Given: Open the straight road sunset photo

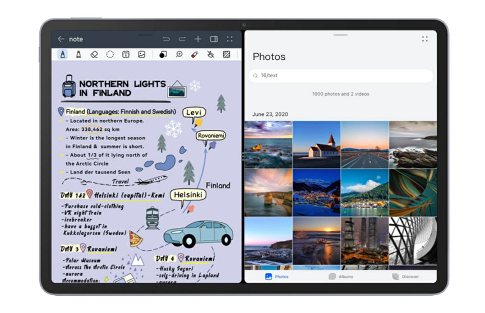Looking at the screenshot, I should tap(364, 144).
